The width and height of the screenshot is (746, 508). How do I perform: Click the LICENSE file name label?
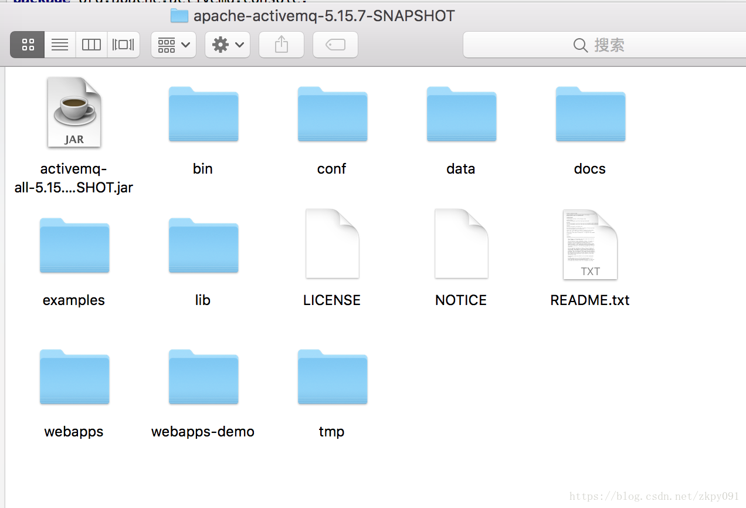coord(332,300)
